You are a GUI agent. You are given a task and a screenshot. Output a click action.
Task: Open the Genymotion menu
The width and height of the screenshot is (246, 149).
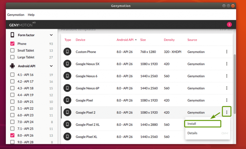point(16,15)
